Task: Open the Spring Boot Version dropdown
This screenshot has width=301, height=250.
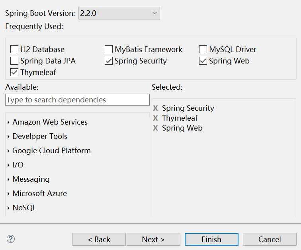Action: (x=119, y=13)
